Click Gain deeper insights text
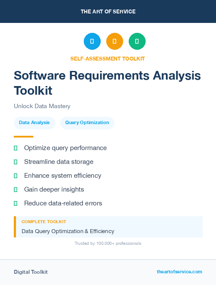 click(54, 189)
